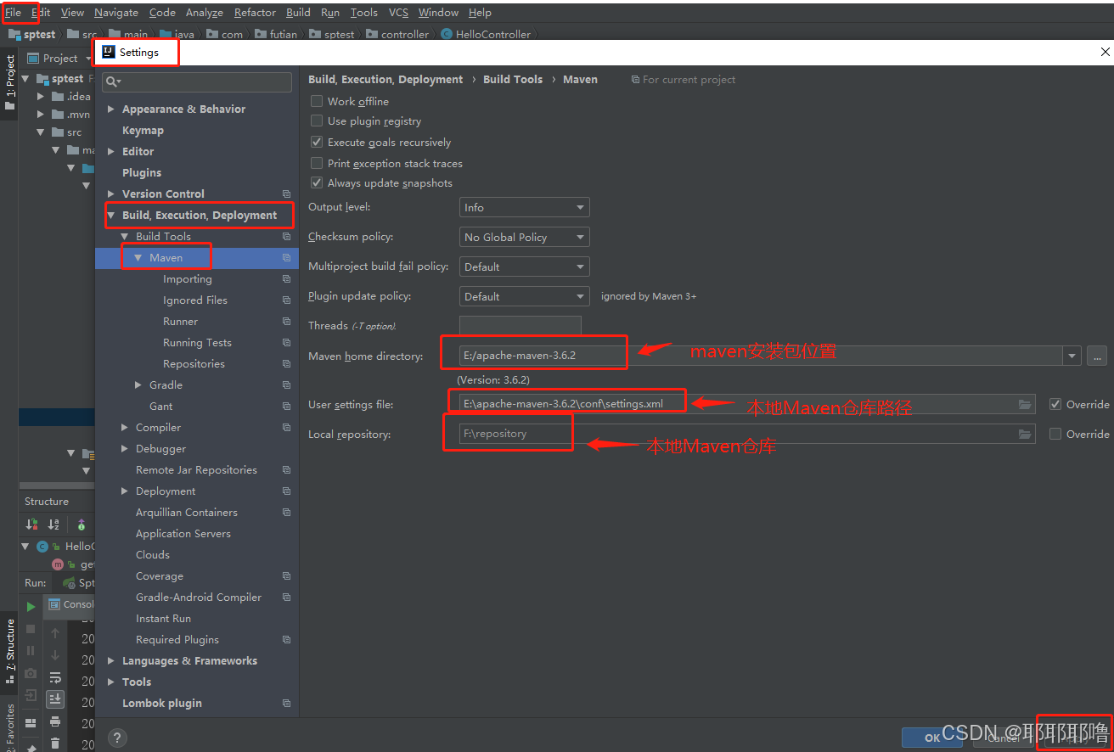Viewport: 1114px width, 752px height.
Task: Click the Rerun green play icon in Run panel
Action: (x=31, y=607)
